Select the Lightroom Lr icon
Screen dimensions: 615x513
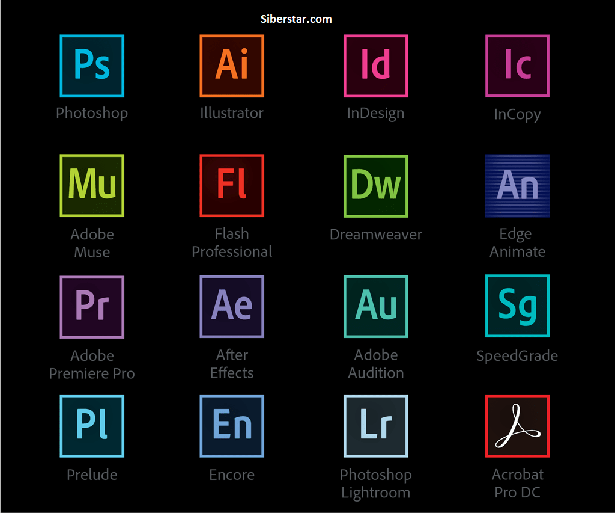(x=376, y=426)
